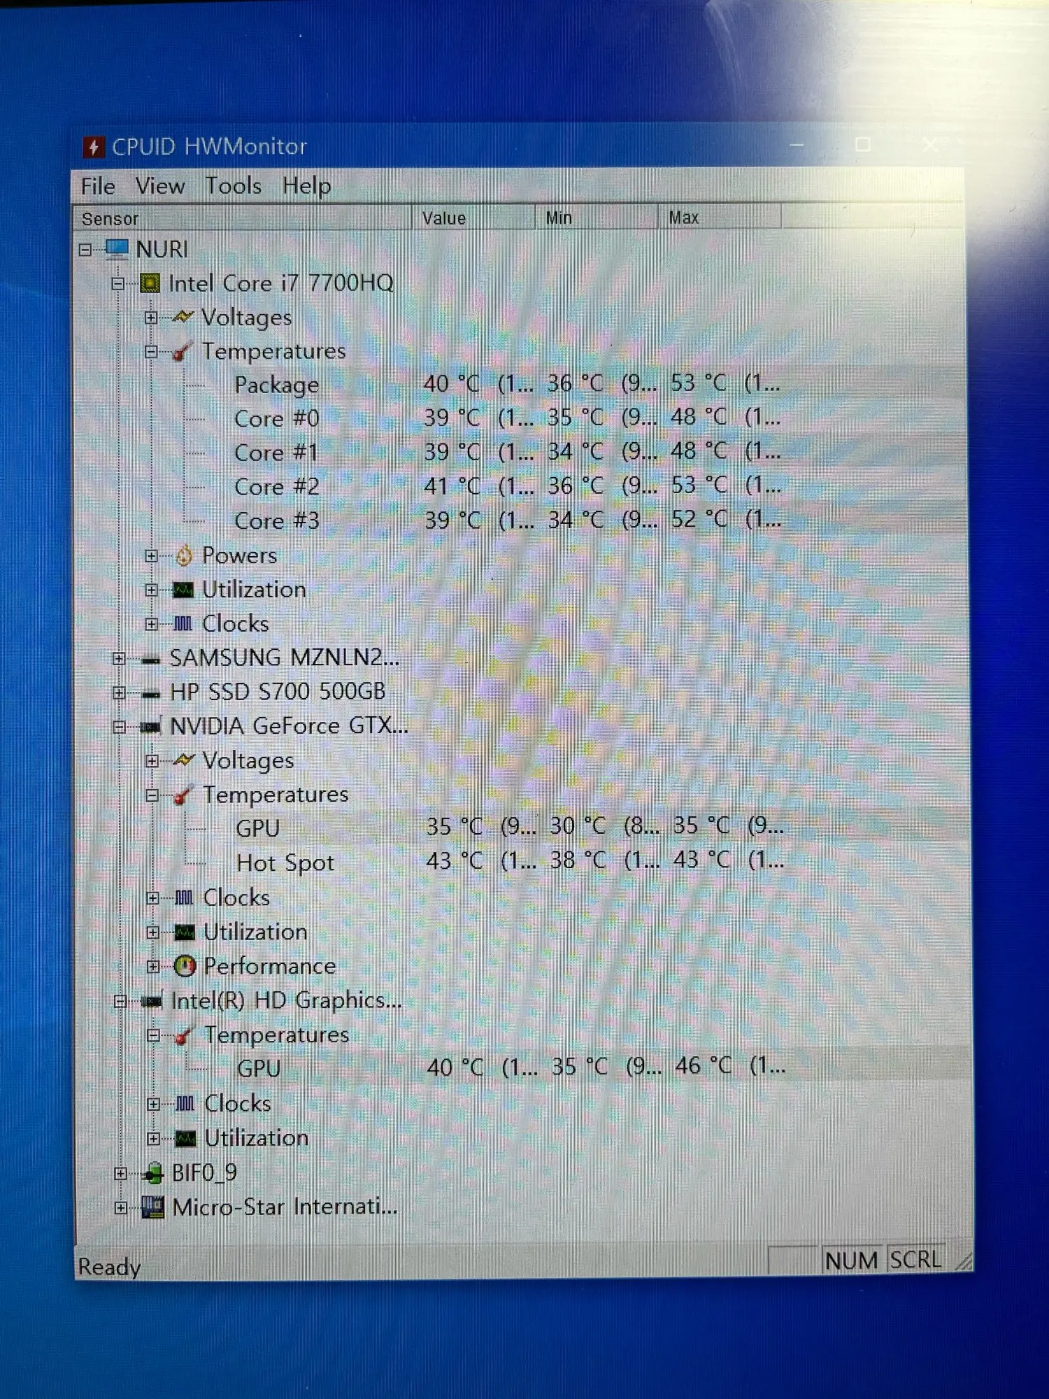Click the Performance gauge icon
Screen dimensions: 1049x1399
point(185,966)
